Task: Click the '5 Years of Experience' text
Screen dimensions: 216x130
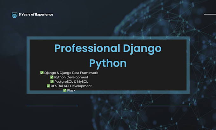Action: (x=36, y=15)
